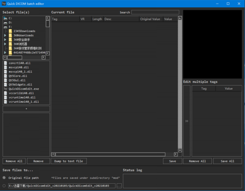This screenshot has height=191, width=245.
Task: Click the 360downloads folder icon
Action: [x=10, y=36]
